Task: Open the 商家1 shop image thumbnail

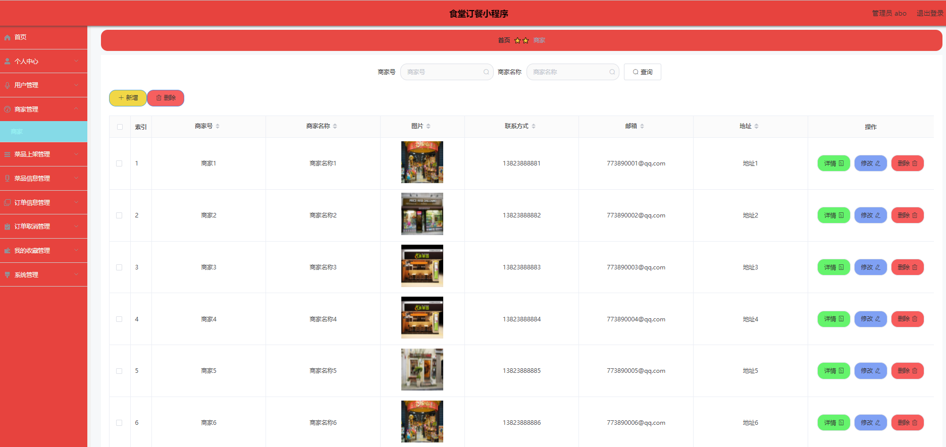Action: pos(422,162)
